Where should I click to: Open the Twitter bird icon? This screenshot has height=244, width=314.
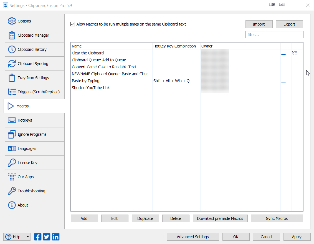coord(47,237)
